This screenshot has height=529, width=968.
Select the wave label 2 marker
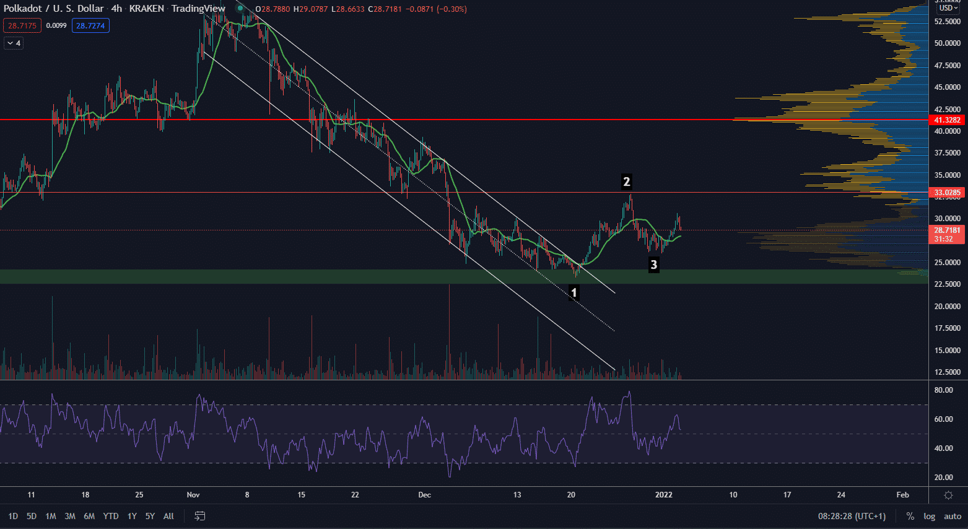[626, 181]
